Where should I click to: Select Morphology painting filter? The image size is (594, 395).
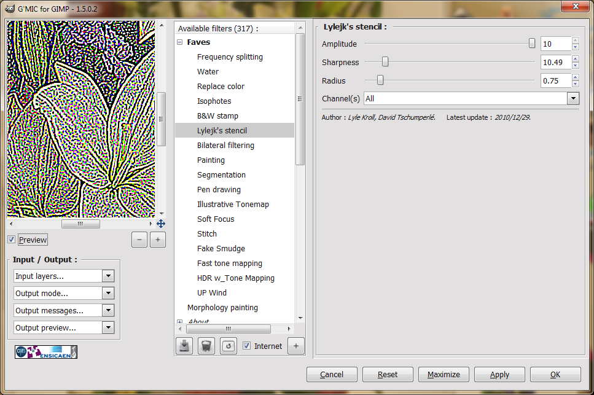[x=222, y=308]
